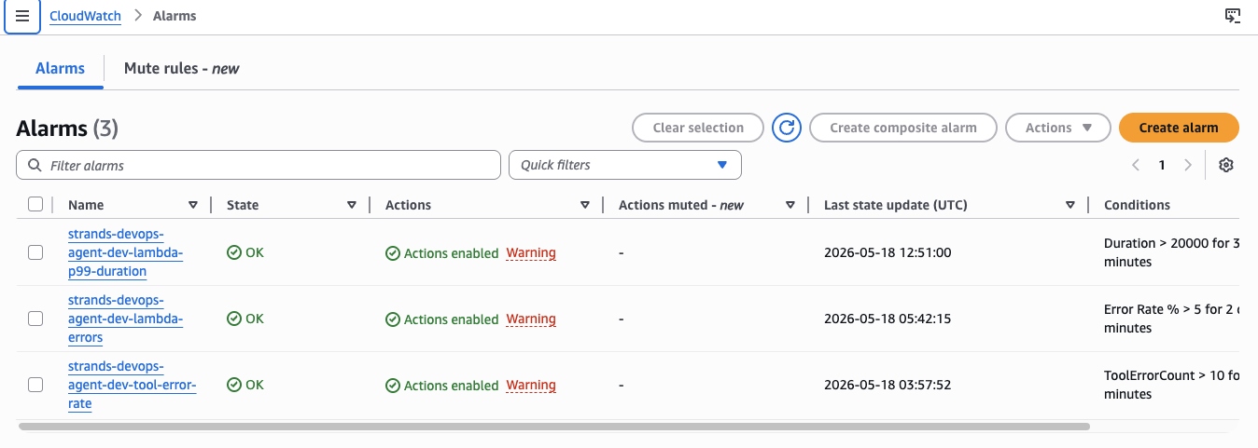The height and width of the screenshot is (448, 1258).
Task: Check the lambda-p99-duration alarm checkbox
Action: (35, 252)
